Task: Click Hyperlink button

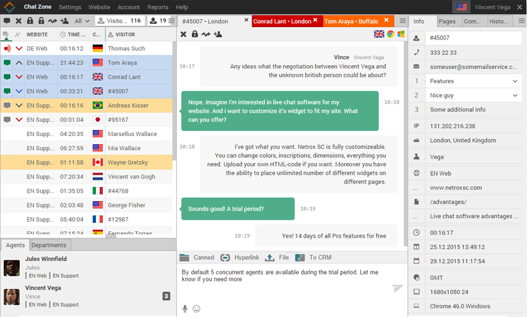Action: pos(240,258)
